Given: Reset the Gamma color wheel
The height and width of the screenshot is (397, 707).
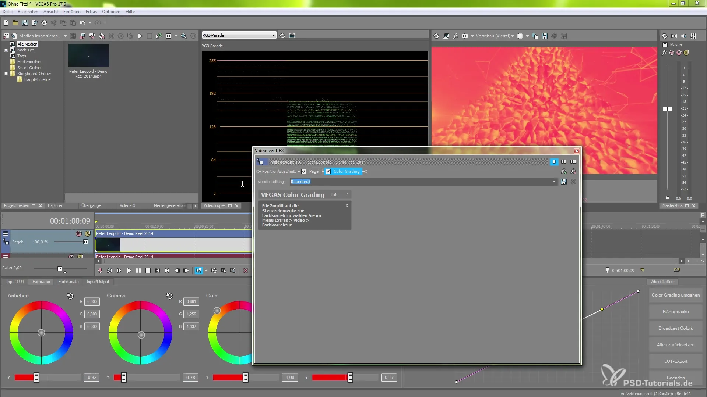Looking at the screenshot, I should click(169, 296).
